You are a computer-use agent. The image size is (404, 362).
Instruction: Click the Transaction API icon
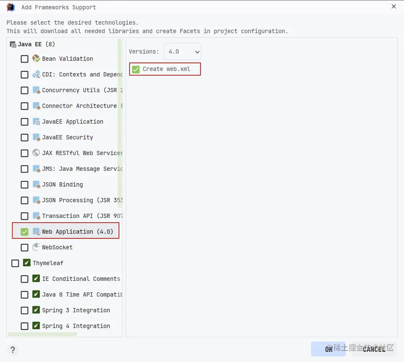(36, 216)
